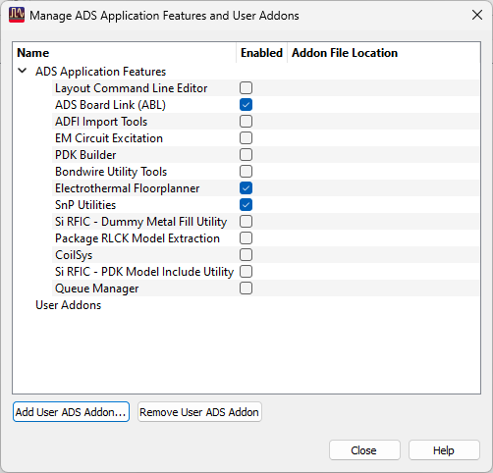Select Si RFIC - PDK Model Include Utility
Screen dimensions: 493x473
coord(144,272)
